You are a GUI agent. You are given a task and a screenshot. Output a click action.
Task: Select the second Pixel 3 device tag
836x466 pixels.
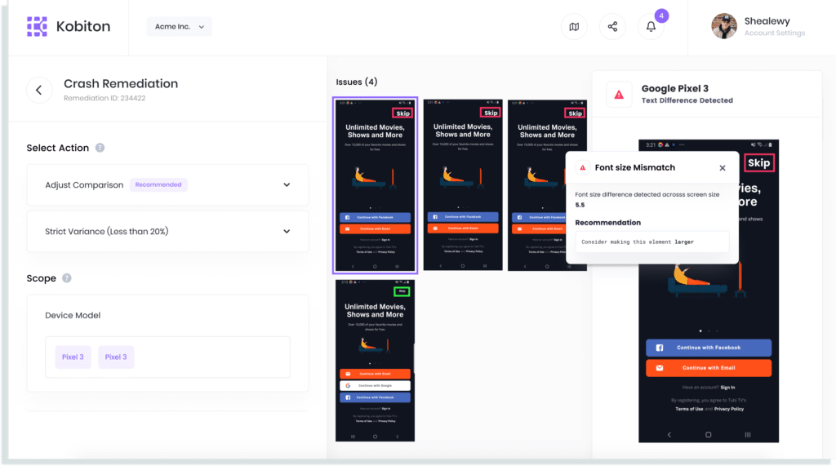click(x=116, y=357)
